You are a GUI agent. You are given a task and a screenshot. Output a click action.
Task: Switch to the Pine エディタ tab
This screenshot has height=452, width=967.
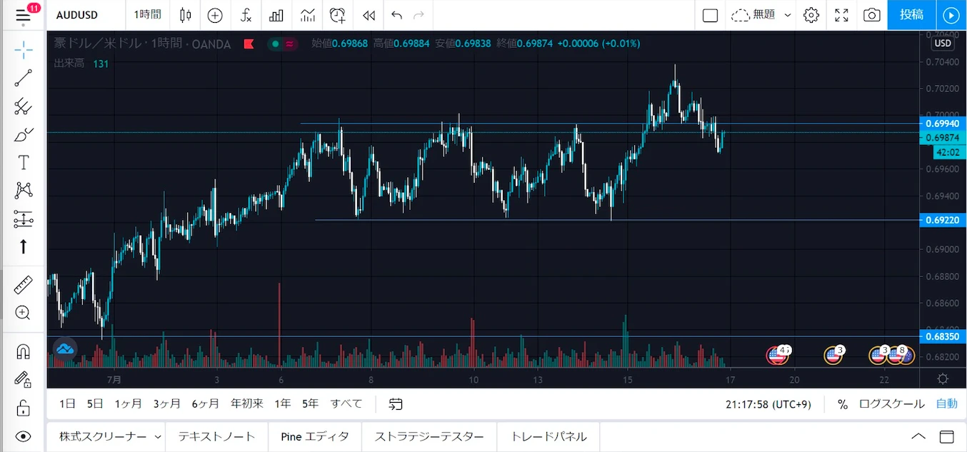point(315,436)
